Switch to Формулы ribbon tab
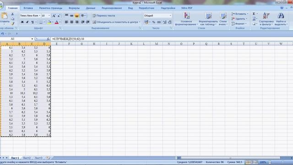The height and width of the screenshot is (165, 293). pos(74,8)
